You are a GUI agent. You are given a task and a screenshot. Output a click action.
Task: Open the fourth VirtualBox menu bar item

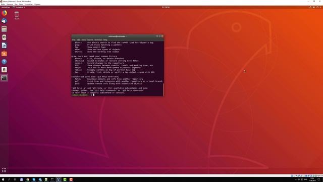pyautogui.click(x=21, y=4)
